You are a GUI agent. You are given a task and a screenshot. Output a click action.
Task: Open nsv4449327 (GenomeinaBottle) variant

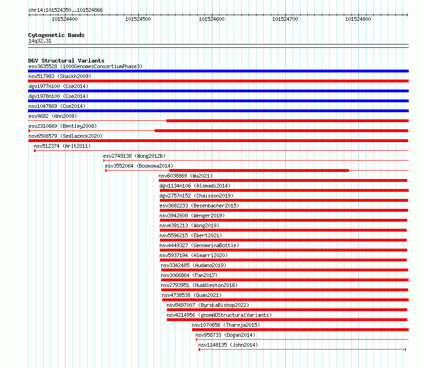pyautogui.click(x=199, y=245)
